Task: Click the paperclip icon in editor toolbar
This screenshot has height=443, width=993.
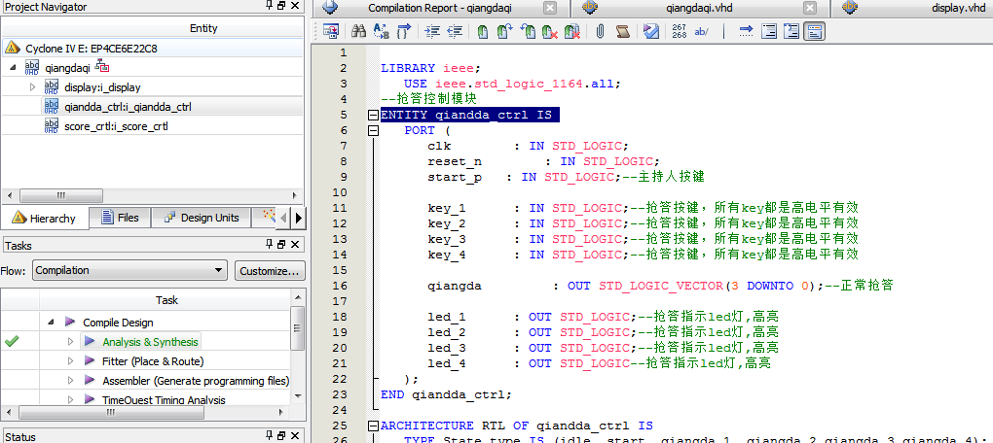Action: point(600,31)
